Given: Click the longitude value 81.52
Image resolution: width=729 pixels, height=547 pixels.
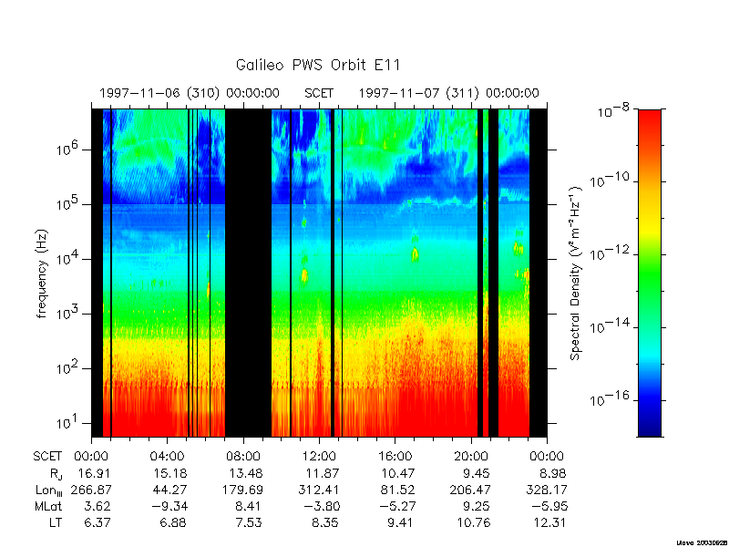Looking at the screenshot, I should 397,490.
